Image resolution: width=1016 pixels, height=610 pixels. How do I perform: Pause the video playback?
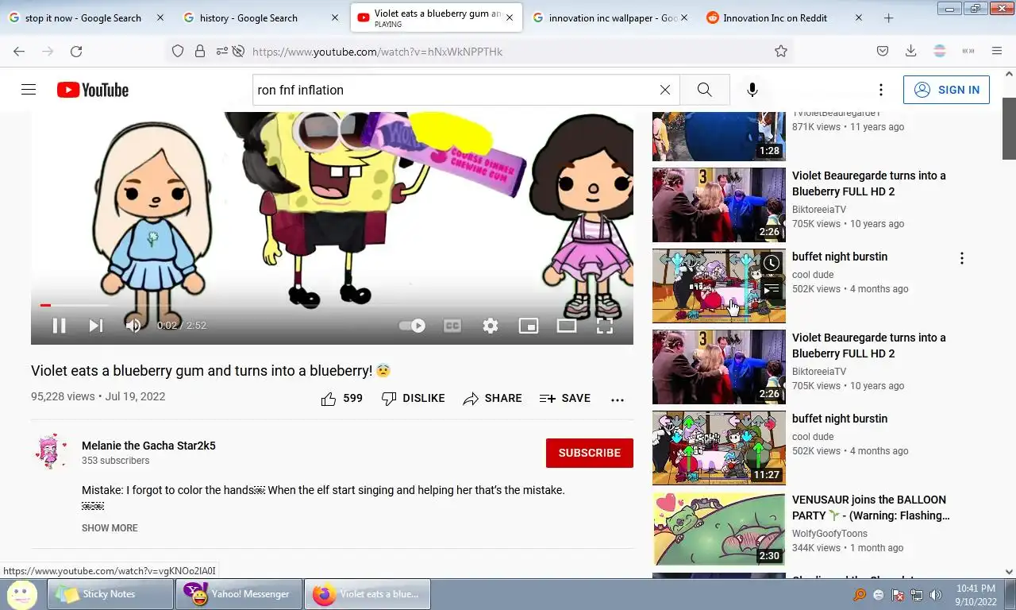pos(59,326)
